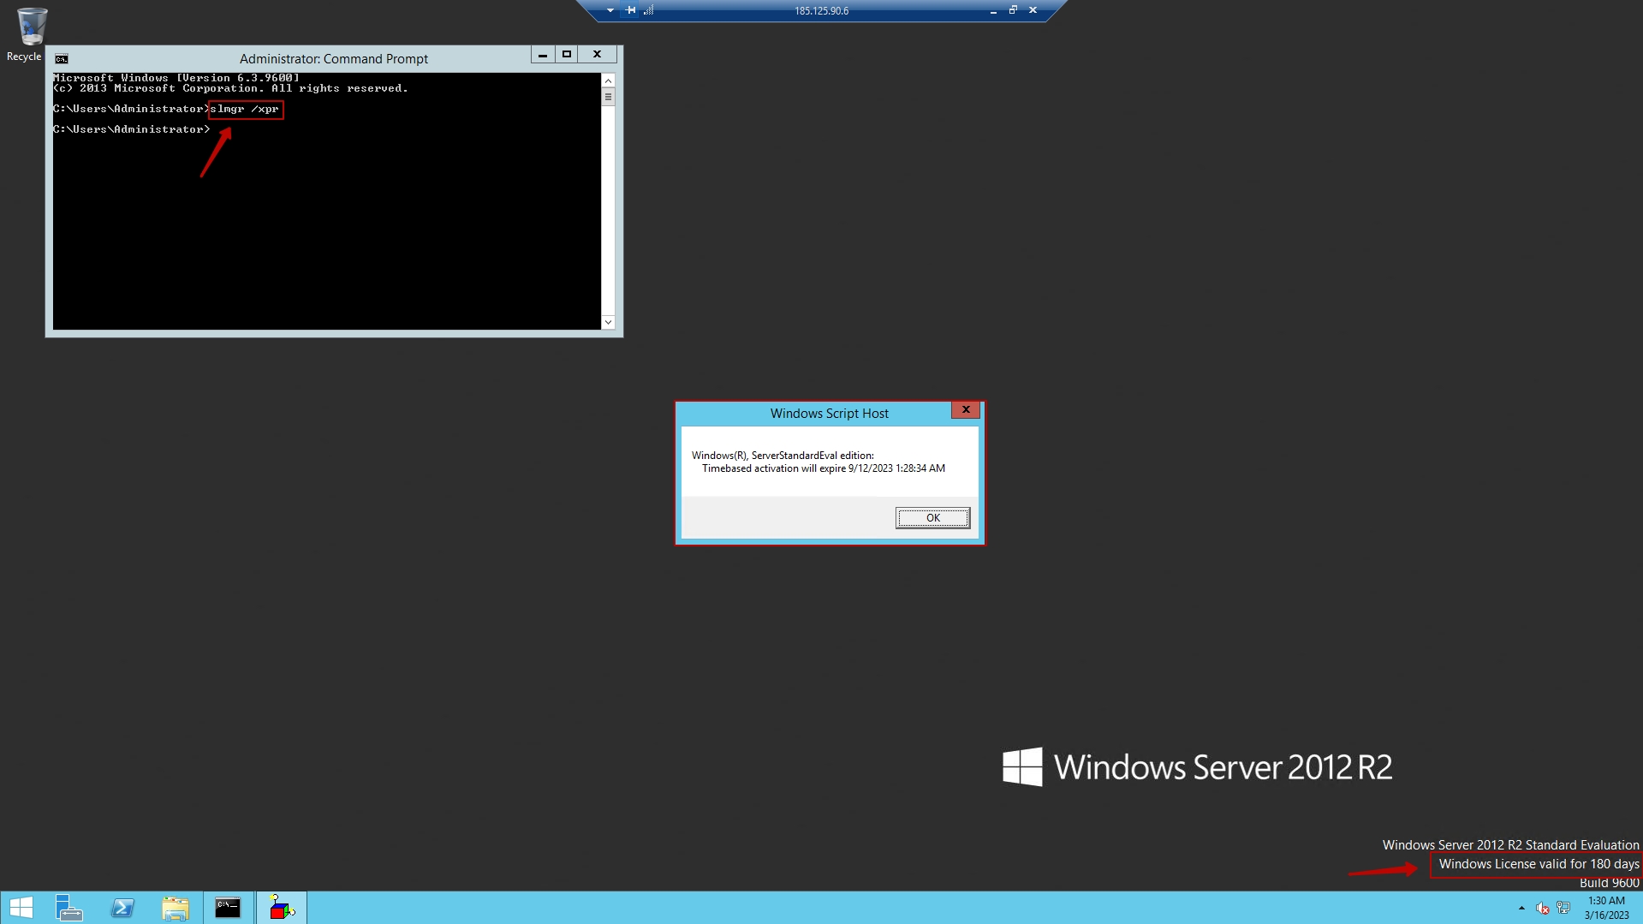Click the empty C:\Users\Administrator> prompt line
1643x924 pixels.
132,129
